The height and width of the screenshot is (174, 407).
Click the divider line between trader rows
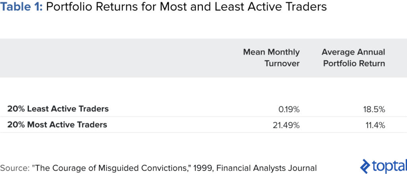(x=203, y=117)
